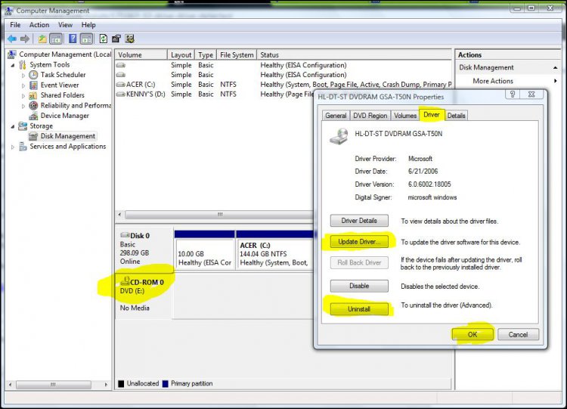Image resolution: width=567 pixels, height=409 pixels.
Task: Expand the Task Scheduler node arrow
Action: [23, 75]
